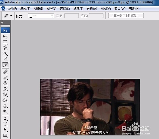Open the 图像(I) menu

[38, 9]
